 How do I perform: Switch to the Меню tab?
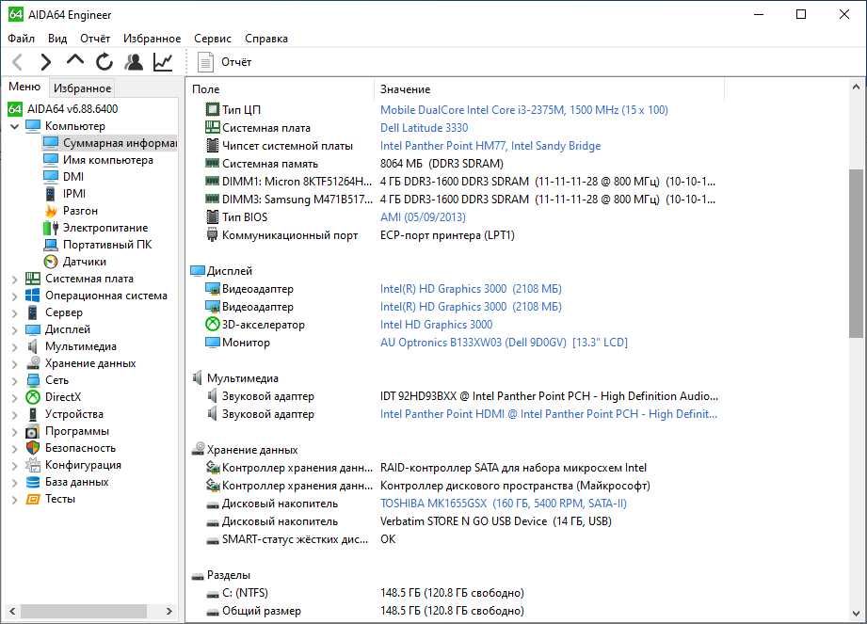24,87
